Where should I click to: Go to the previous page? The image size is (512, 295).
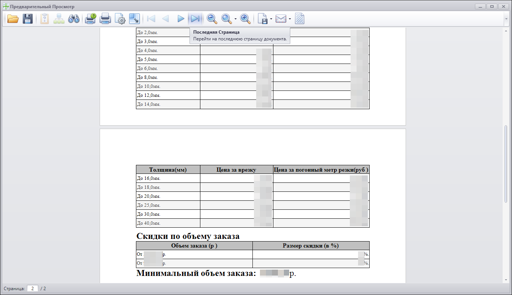(166, 19)
